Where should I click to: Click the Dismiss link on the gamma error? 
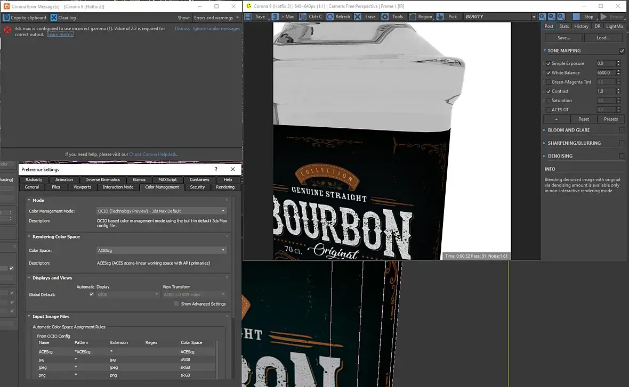point(182,28)
